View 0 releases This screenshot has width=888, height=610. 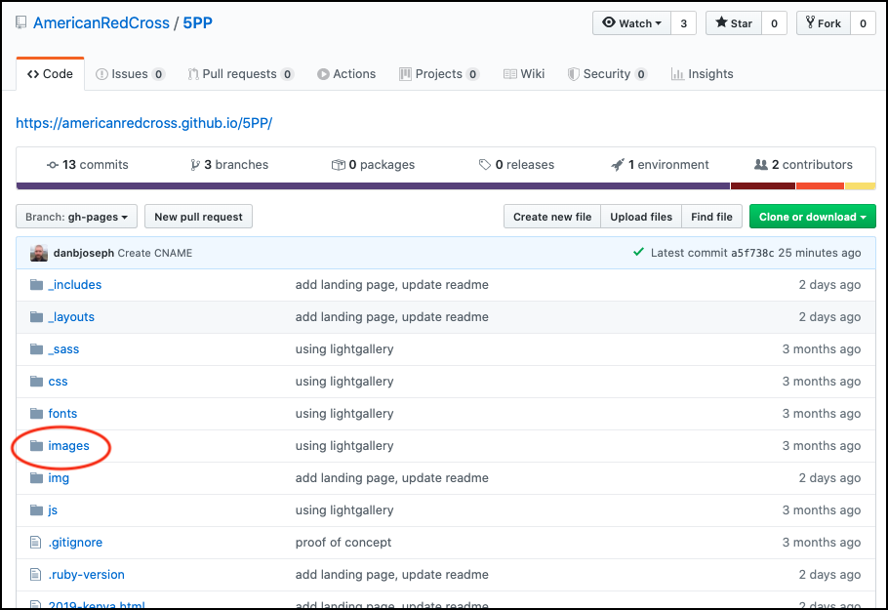516,165
